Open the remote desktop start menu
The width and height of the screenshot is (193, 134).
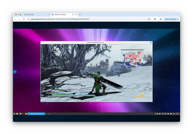pyautogui.click(x=14, y=114)
